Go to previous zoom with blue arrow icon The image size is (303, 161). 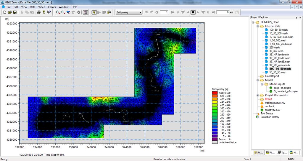(x=68, y=12)
